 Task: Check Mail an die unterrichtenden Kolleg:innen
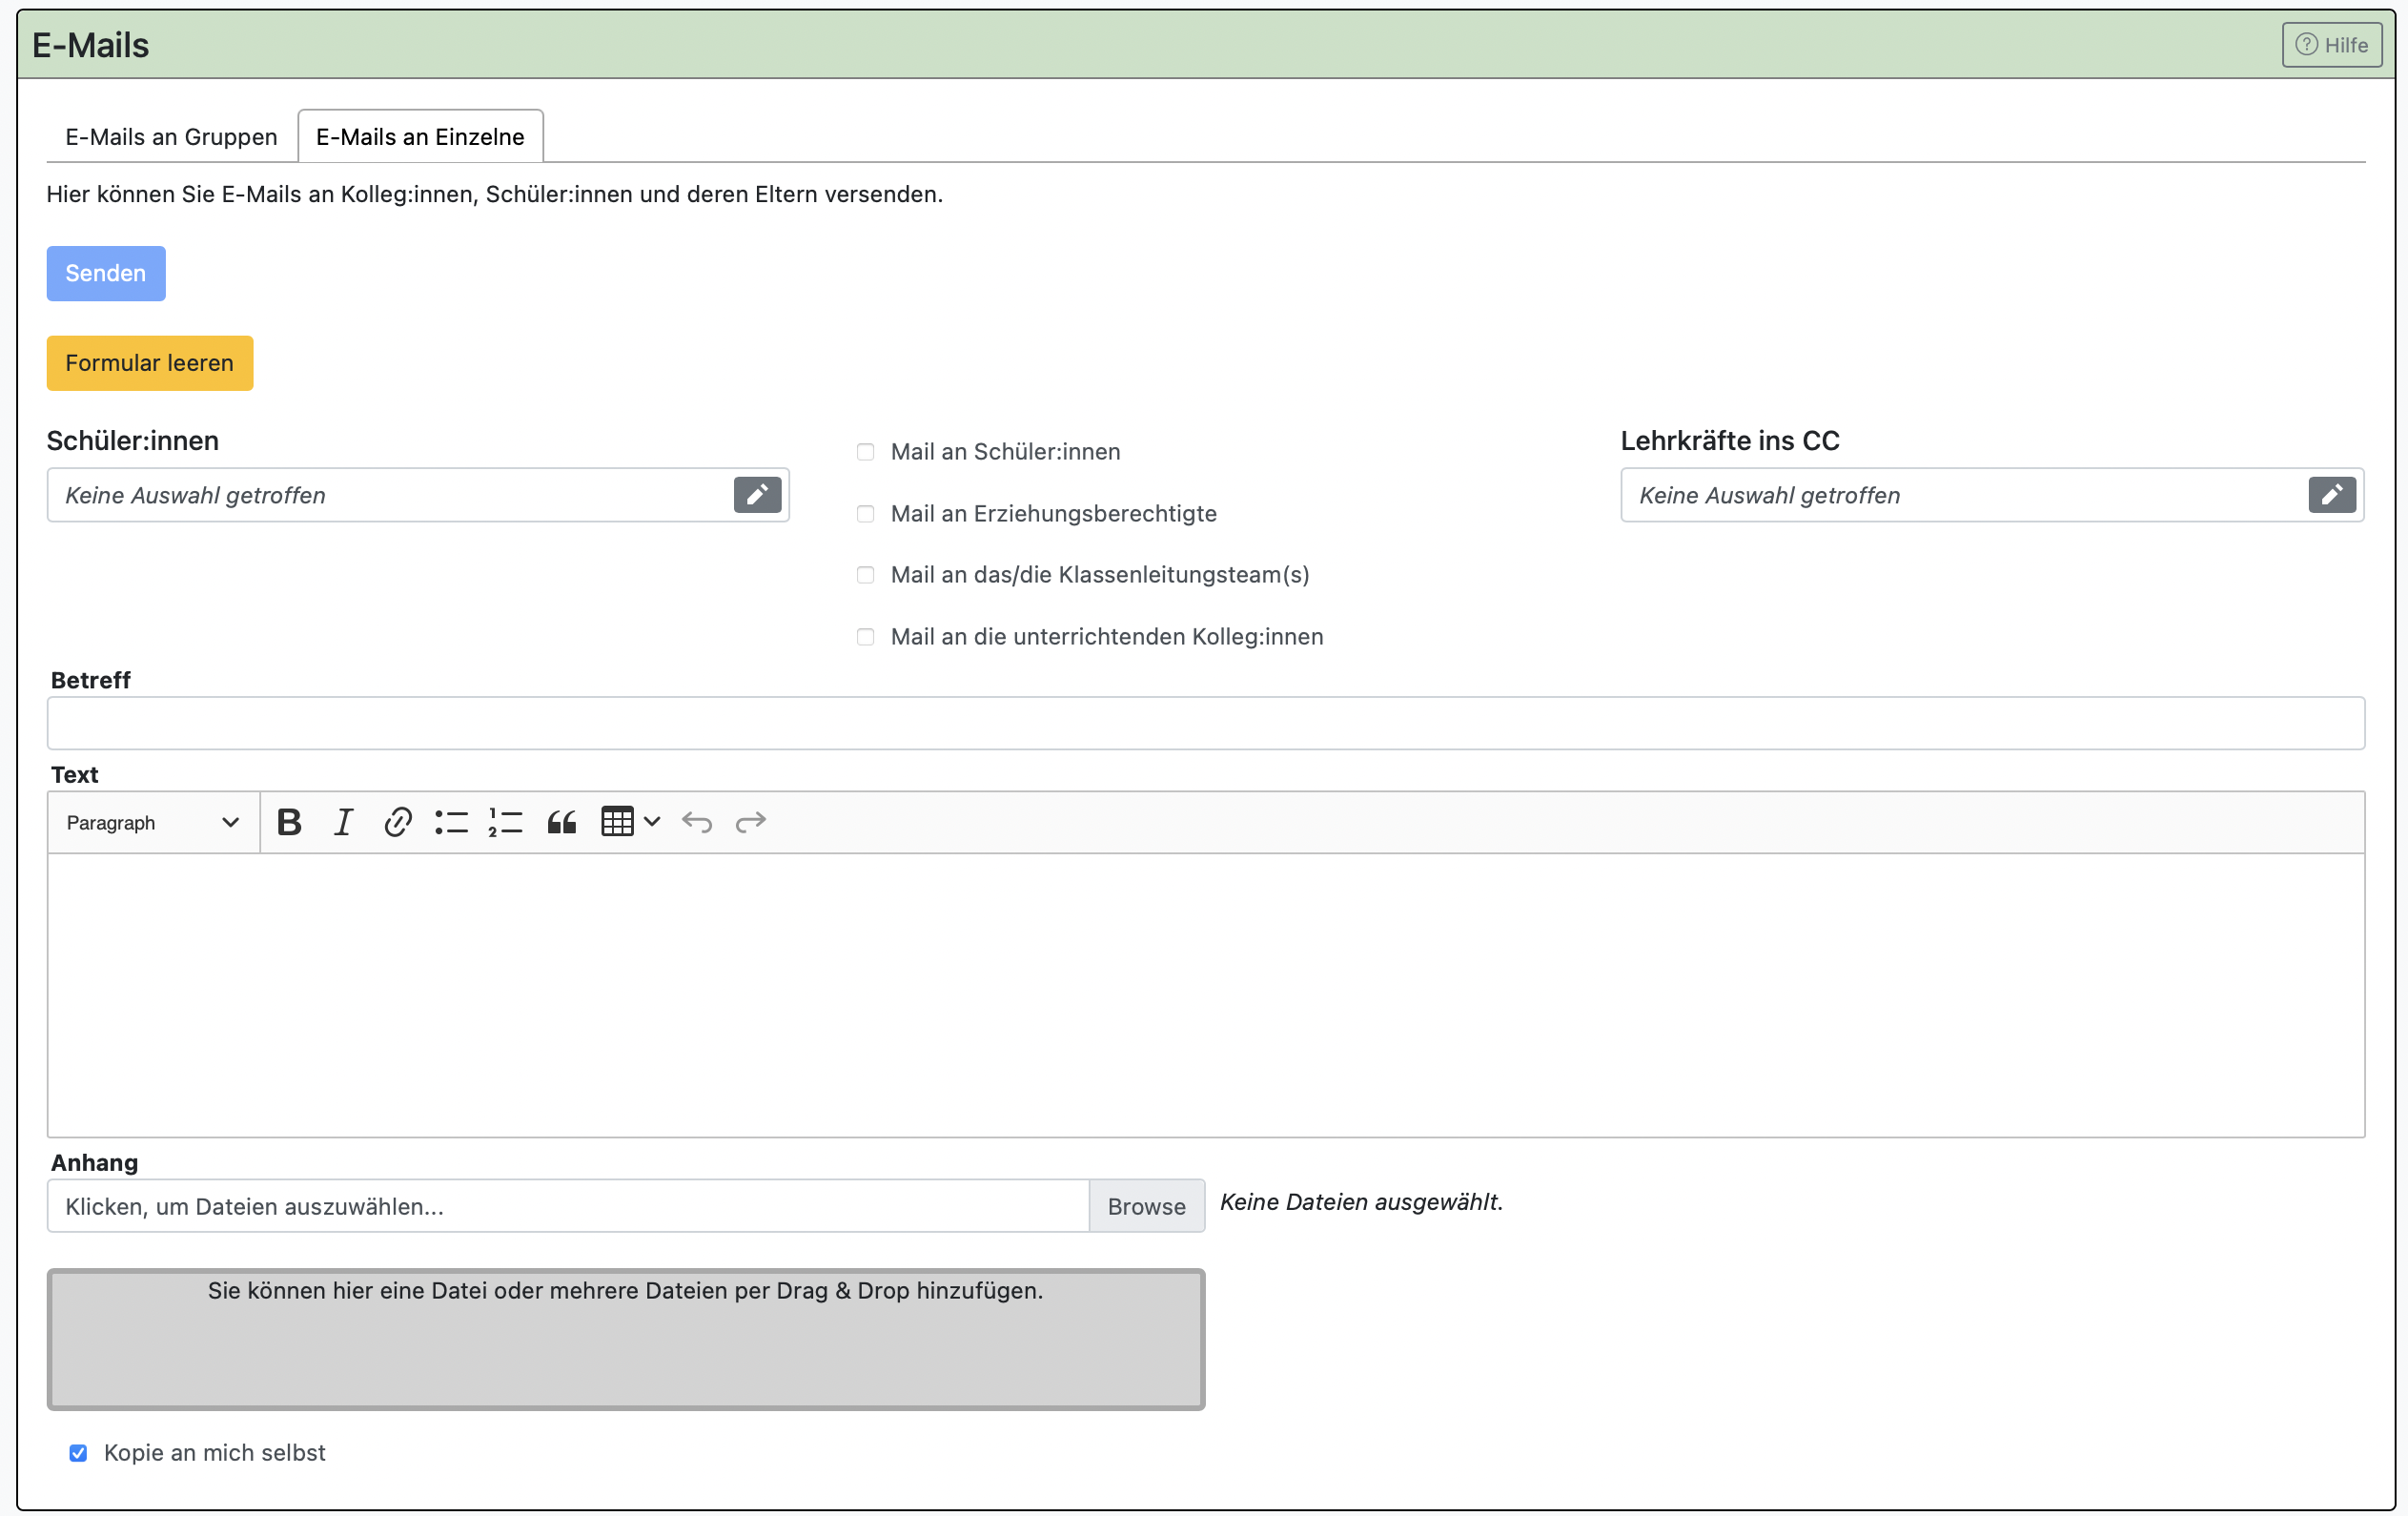865,637
